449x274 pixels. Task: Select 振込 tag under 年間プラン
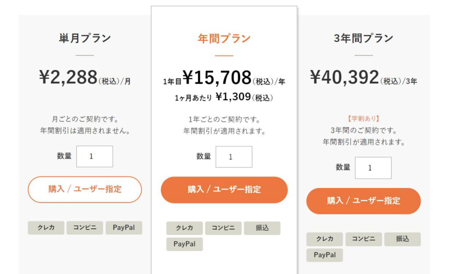click(262, 228)
